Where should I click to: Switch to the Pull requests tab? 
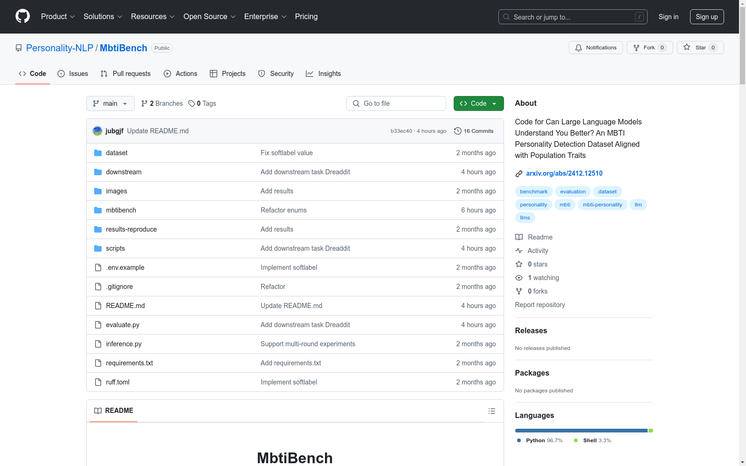pos(125,74)
